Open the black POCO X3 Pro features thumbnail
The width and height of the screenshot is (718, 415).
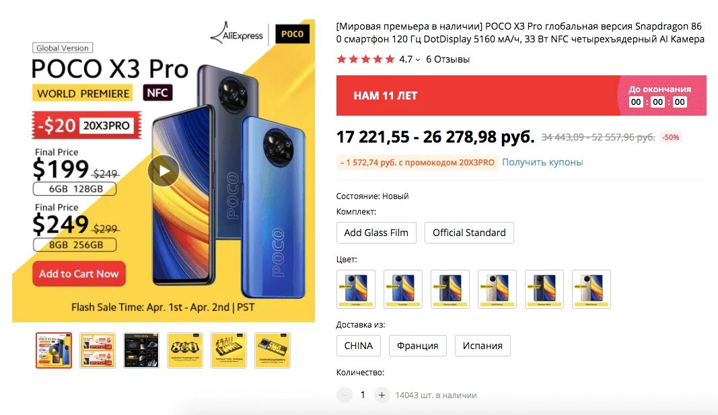[141, 350]
